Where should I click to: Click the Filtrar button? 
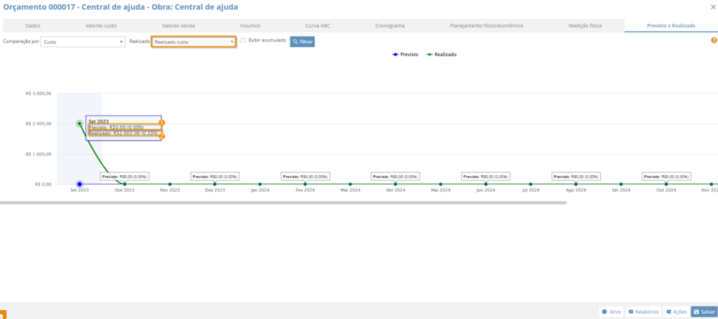click(302, 41)
